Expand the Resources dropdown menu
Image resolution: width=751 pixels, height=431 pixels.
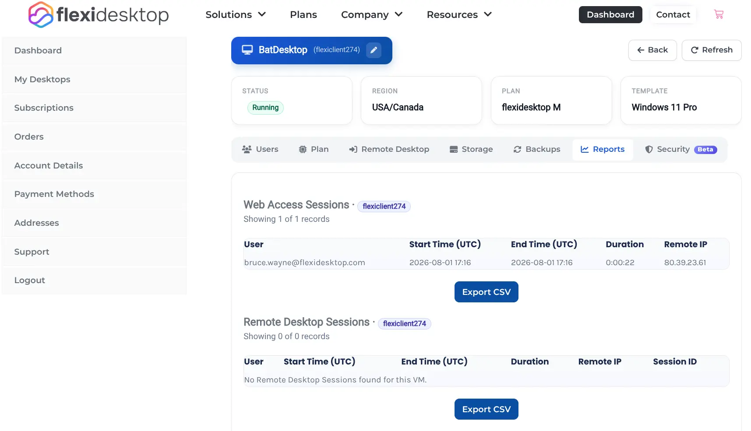pyautogui.click(x=459, y=14)
